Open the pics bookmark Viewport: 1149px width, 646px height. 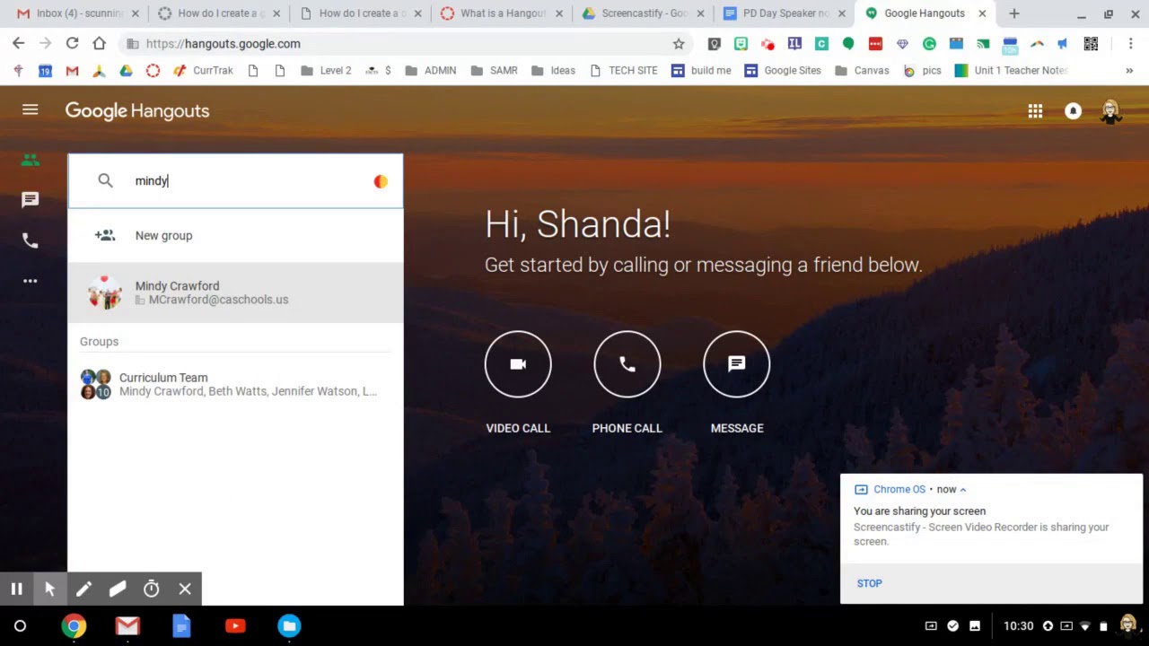tap(923, 70)
